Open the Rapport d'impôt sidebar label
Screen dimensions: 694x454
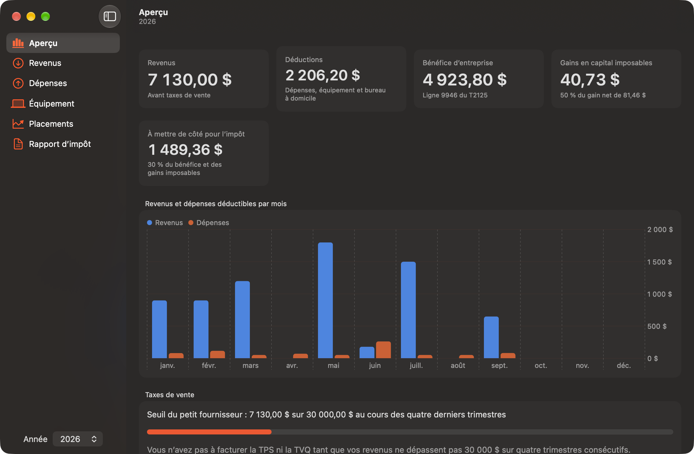pos(60,144)
